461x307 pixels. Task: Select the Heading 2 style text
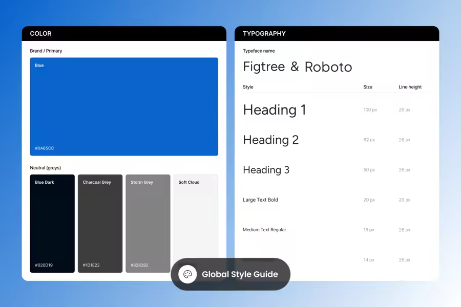coord(270,140)
